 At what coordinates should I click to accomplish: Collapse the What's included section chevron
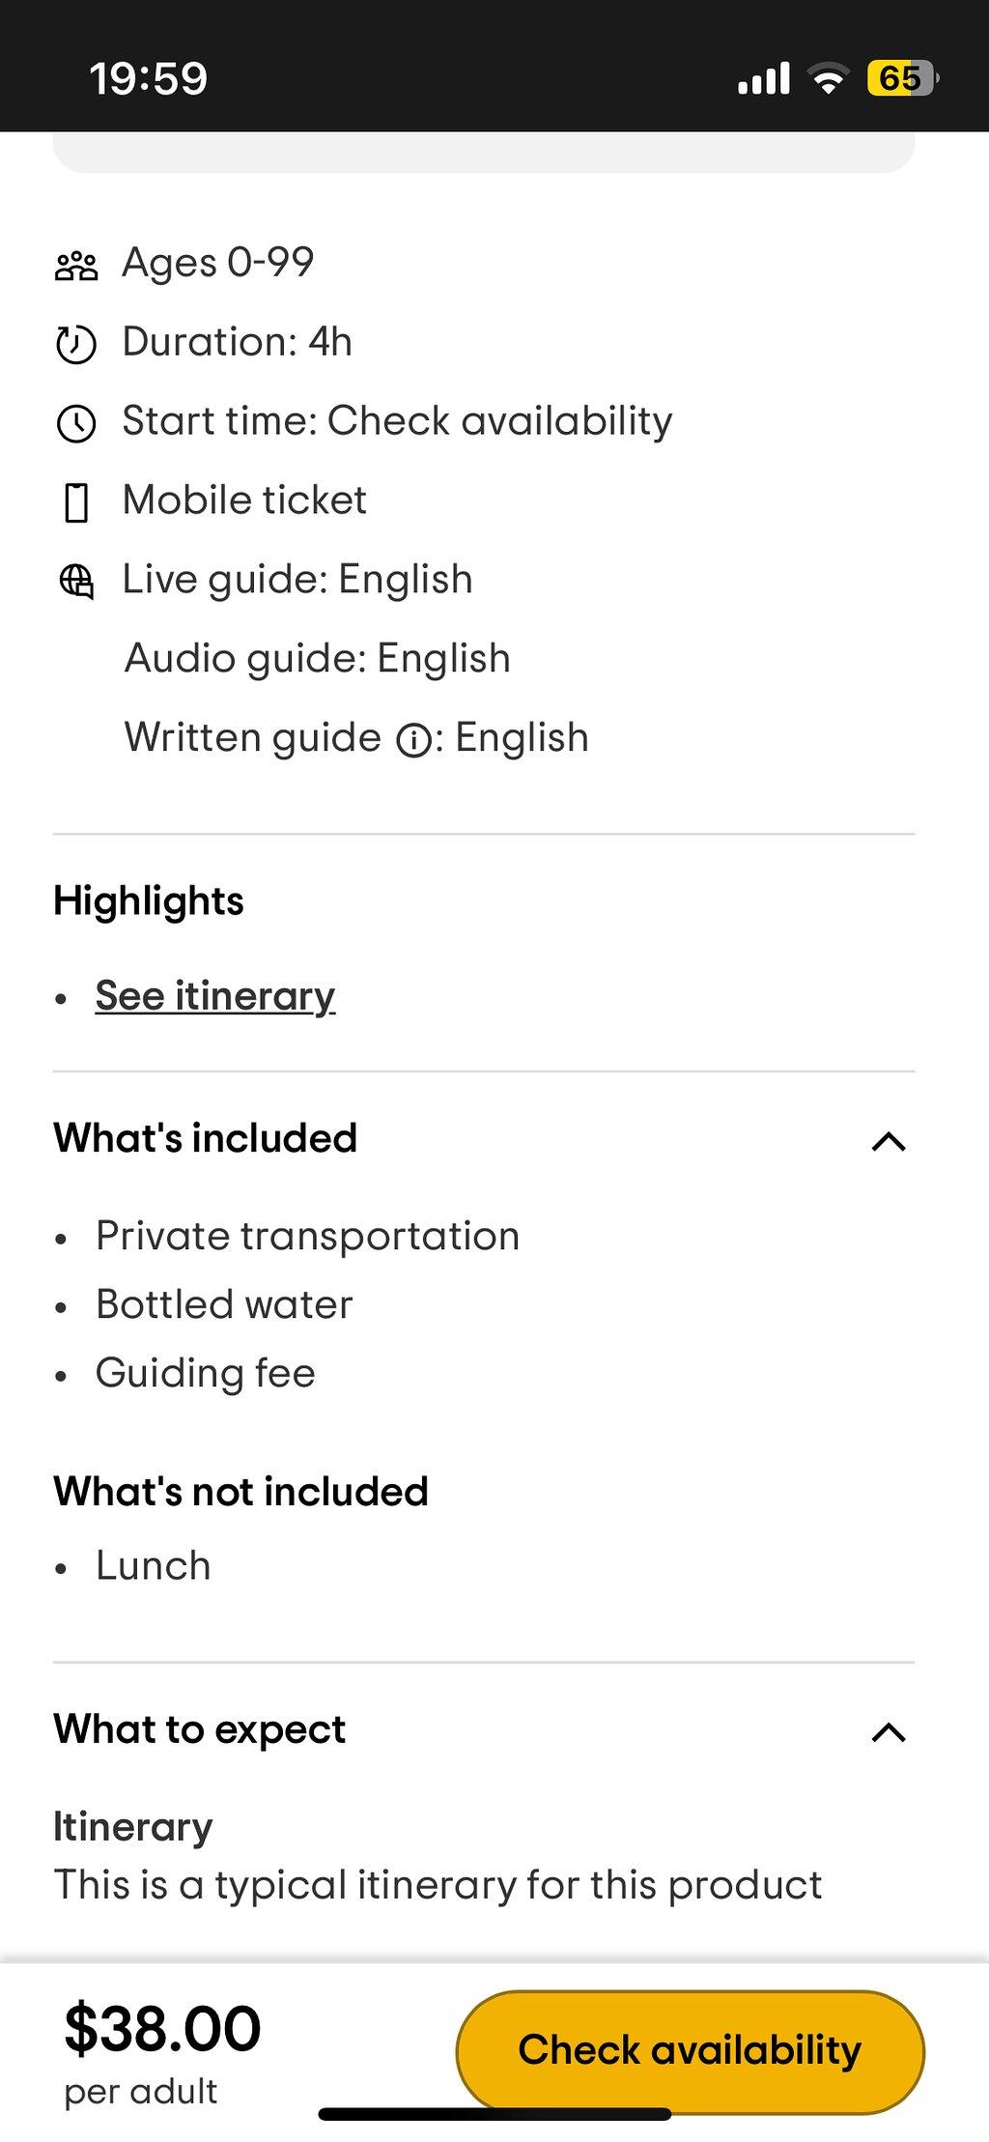click(x=889, y=1142)
